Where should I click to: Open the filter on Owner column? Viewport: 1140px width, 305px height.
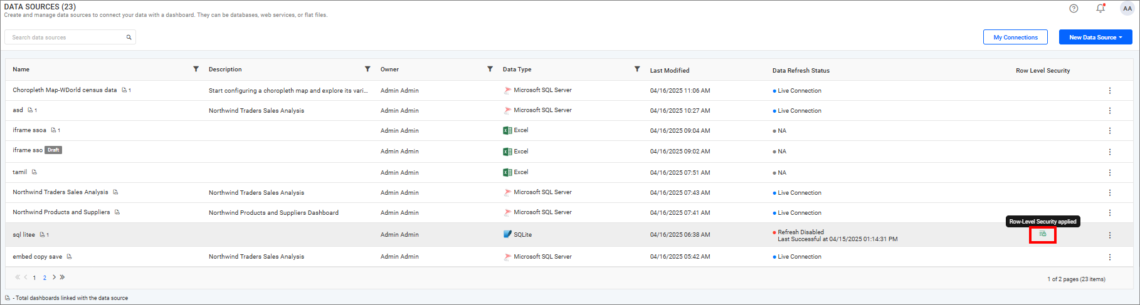[x=490, y=69]
